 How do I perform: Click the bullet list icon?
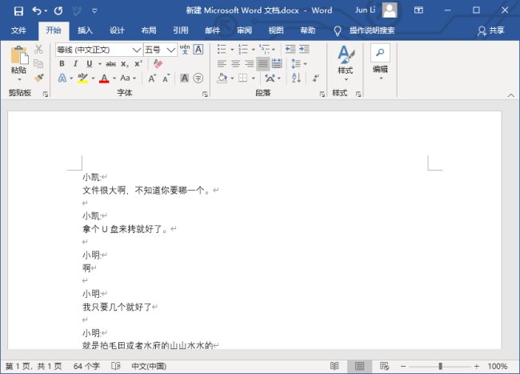tap(222, 50)
